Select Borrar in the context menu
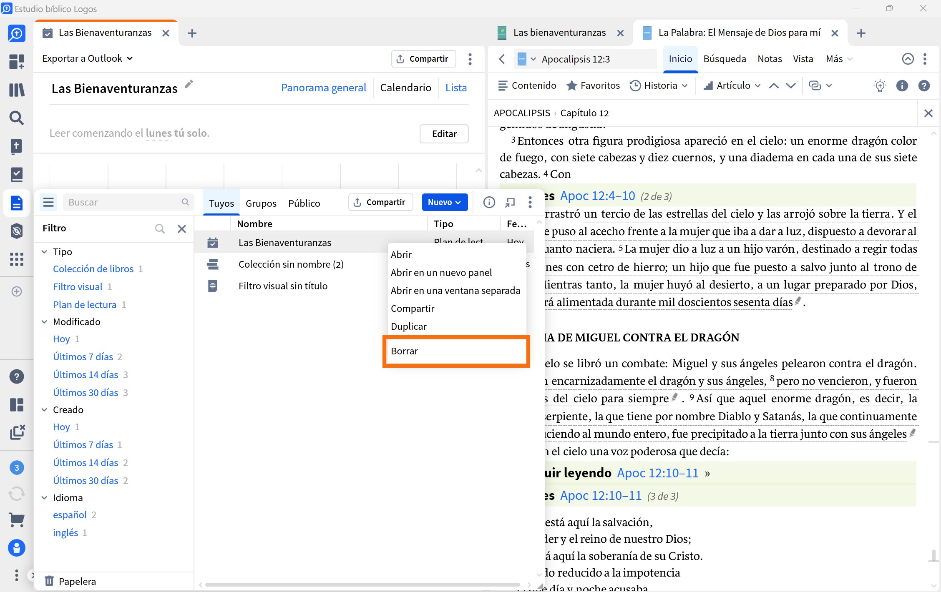Screen dimensions: 941x592 (456, 351)
